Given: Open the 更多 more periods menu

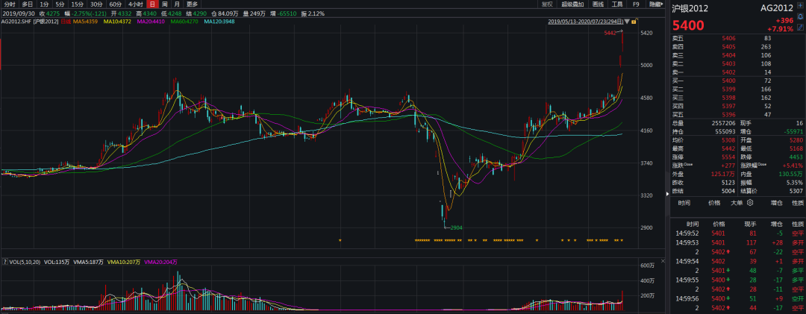Looking at the screenshot, I should click(x=192, y=4).
